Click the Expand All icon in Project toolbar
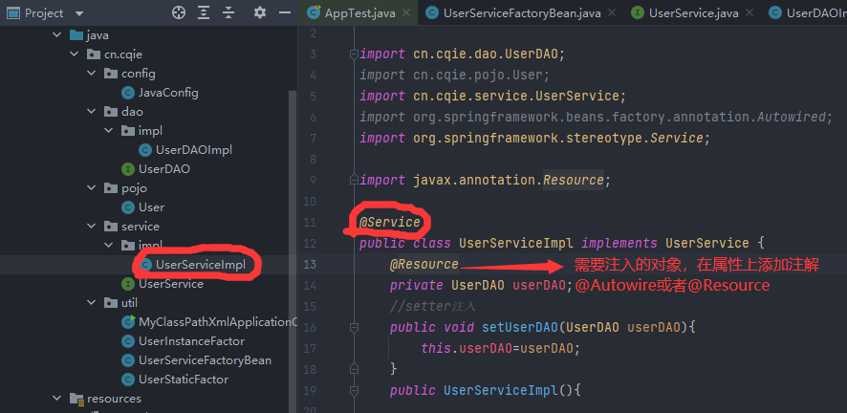Image resolution: width=847 pixels, height=413 pixels. click(204, 13)
